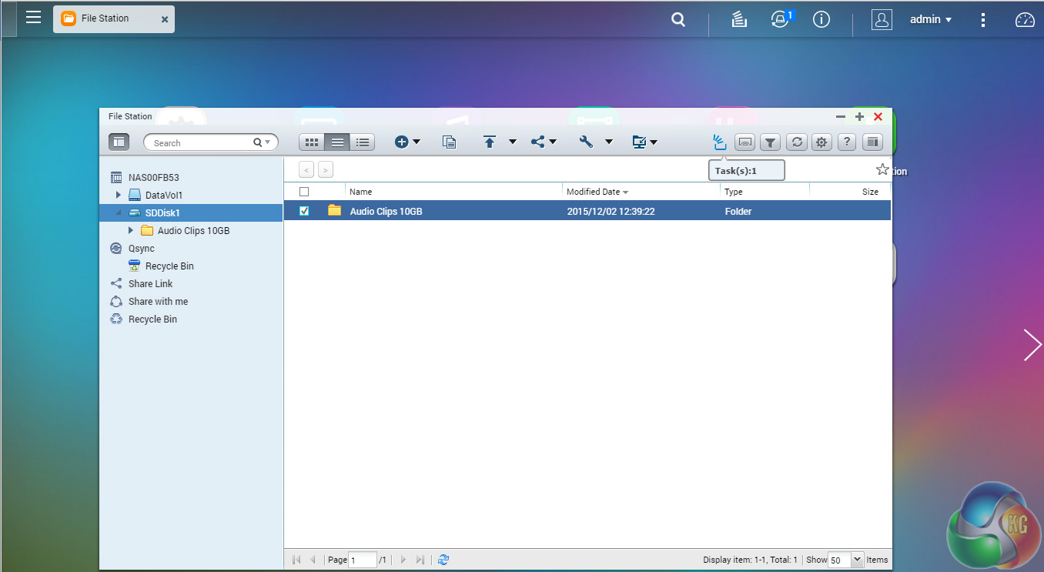
Task: Click the copy files toolbar icon
Action: (449, 142)
